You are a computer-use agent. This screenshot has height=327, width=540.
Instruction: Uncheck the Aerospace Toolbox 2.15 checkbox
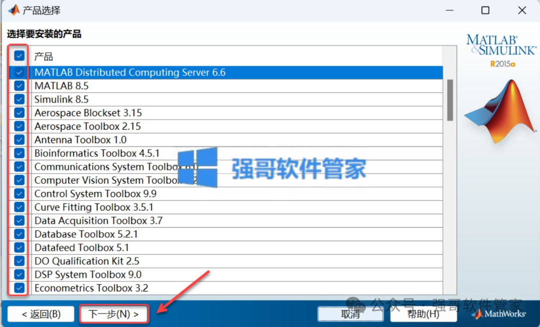click(19, 126)
